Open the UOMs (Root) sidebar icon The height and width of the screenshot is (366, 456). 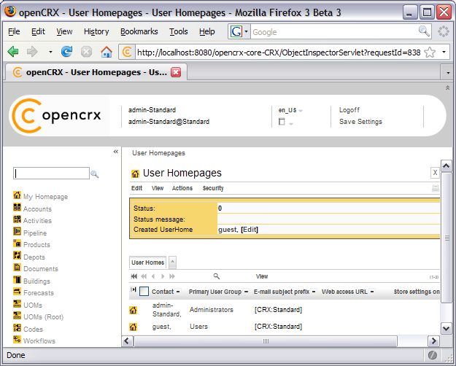click(18, 316)
